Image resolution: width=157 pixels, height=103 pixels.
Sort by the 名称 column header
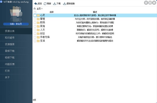[52, 12]
